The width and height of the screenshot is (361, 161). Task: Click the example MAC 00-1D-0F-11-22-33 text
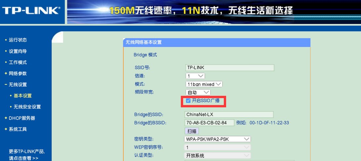[269, 123]
